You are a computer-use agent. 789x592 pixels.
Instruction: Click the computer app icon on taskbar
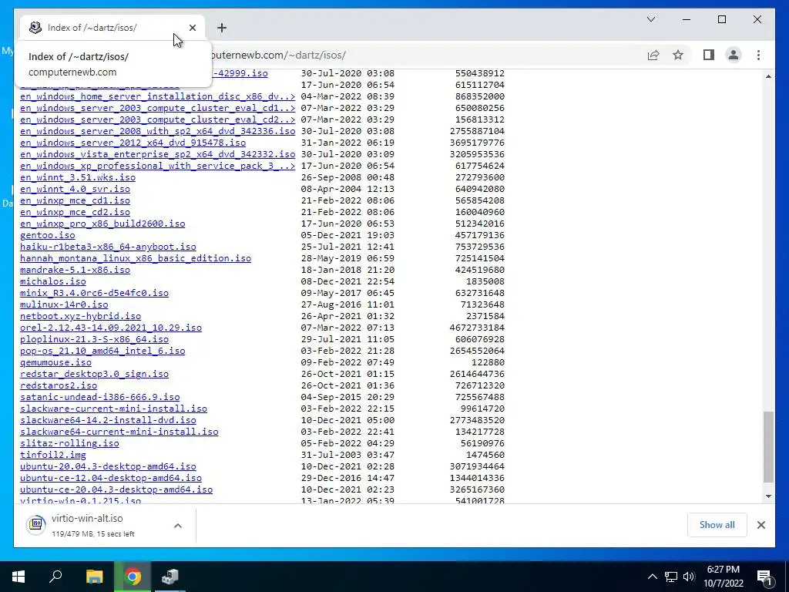coord(170,577)
